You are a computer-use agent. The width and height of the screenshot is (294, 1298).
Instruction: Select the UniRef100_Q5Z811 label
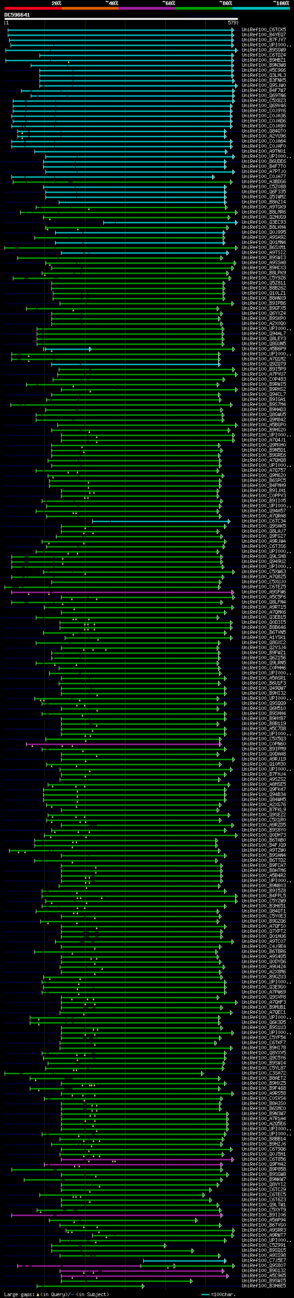pyautogui.click(x=264, y=283)
